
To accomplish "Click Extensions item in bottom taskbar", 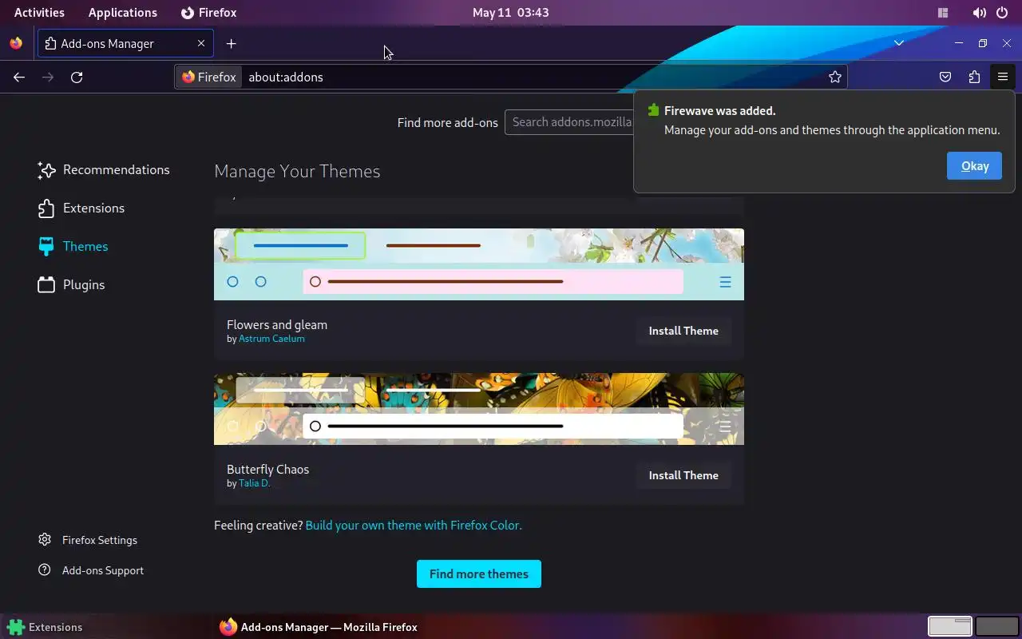I will (45, 627).
